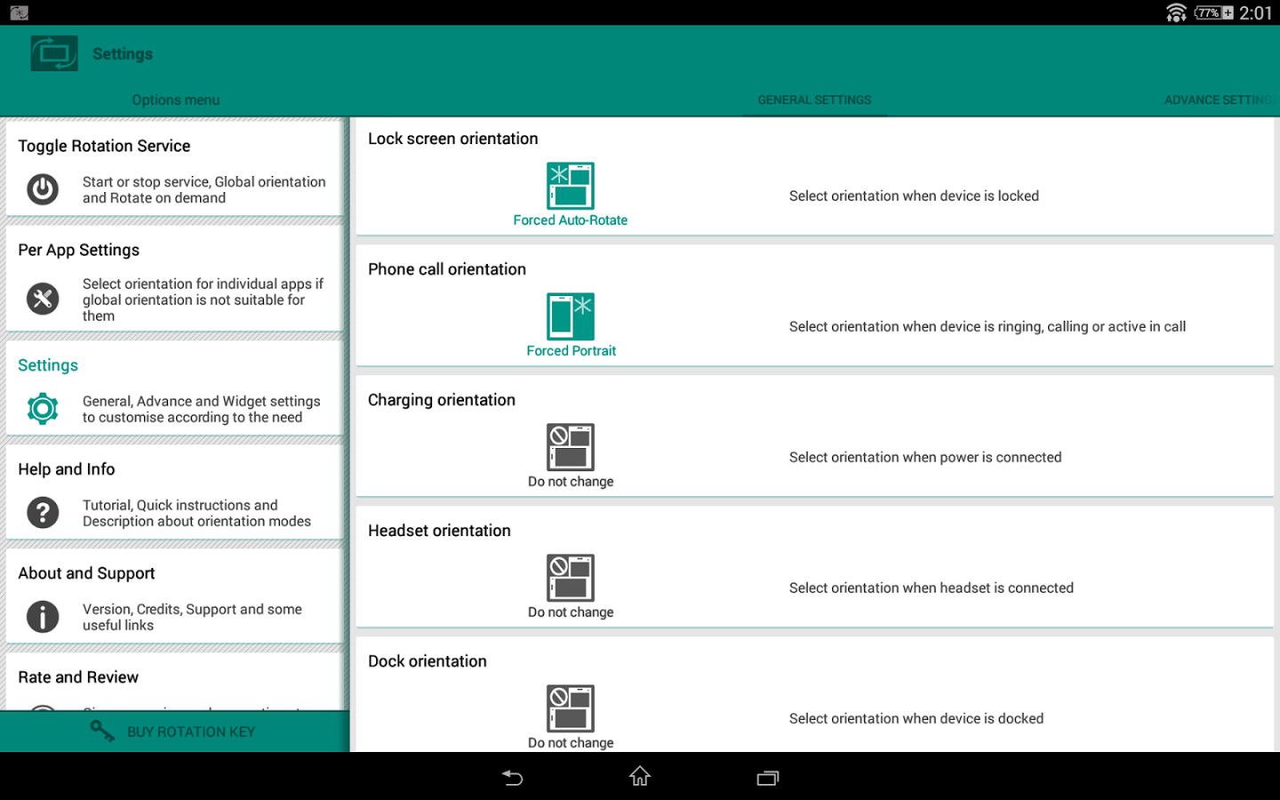Click the Headset orientation heading
The image size is (1280, 800).
pos(439,531)
